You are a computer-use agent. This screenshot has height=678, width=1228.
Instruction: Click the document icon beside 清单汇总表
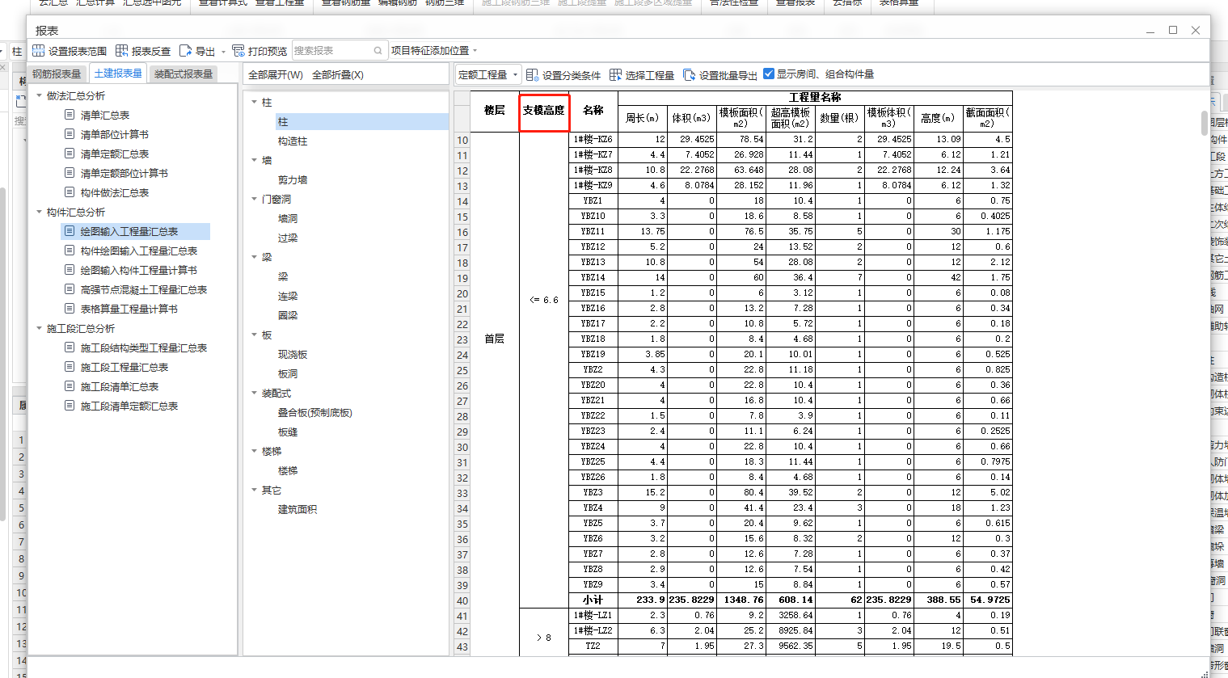click(70, 115)
